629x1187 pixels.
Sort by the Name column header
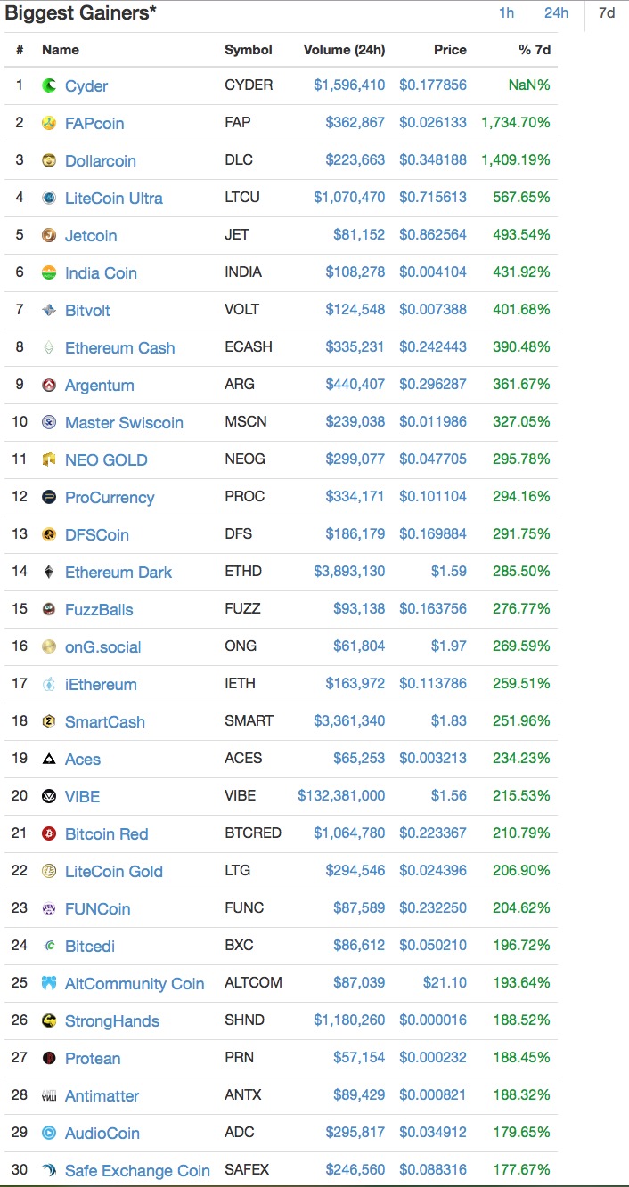pyautogui.click(x=60, y=50)
